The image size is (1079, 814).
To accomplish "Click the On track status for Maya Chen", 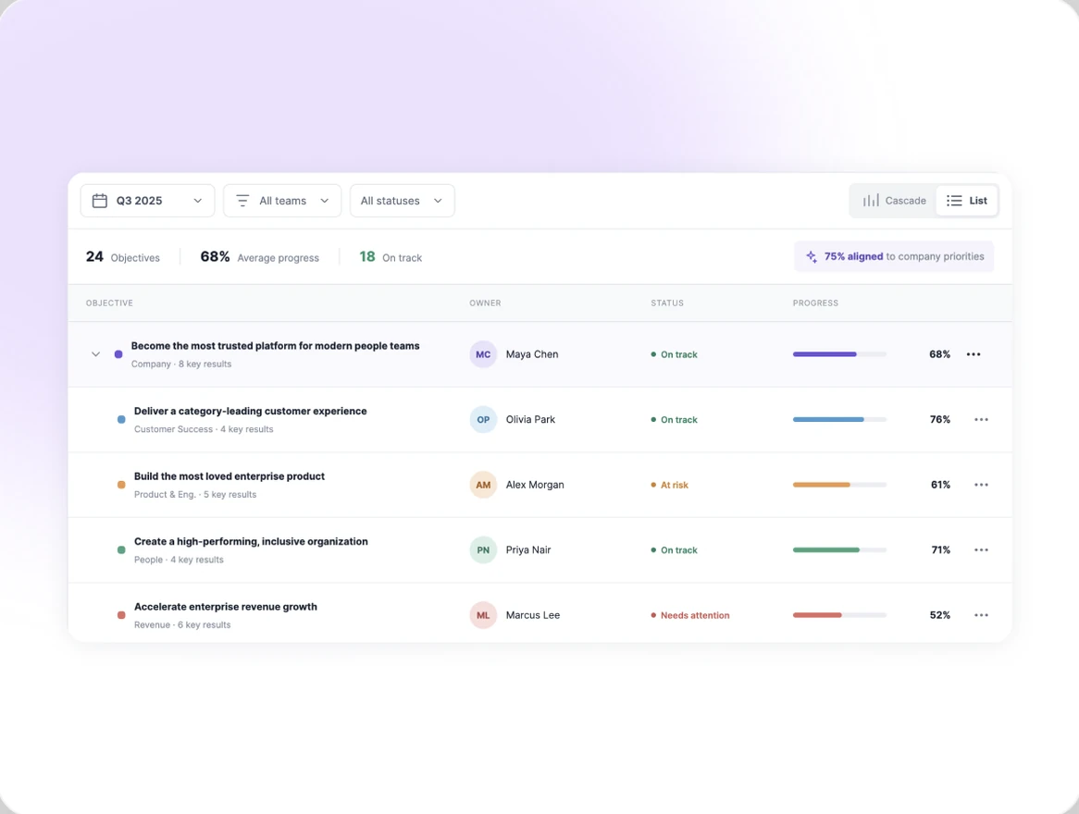I will click(675, 355).
